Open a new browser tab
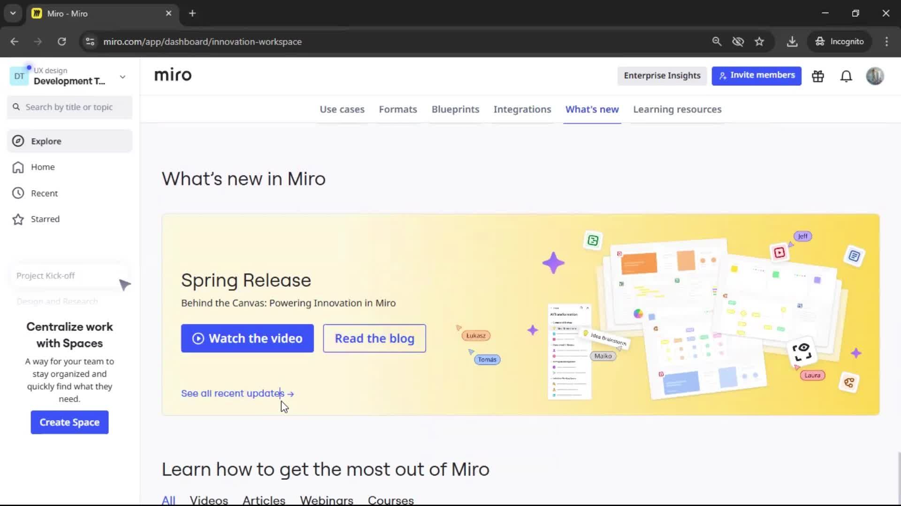The width and height of the screenshot is (901, 506). click(x=192, y=13)
